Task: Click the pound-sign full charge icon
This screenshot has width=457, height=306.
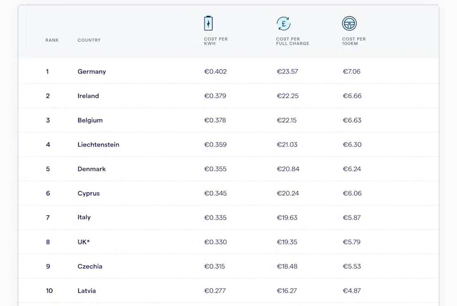Action: (x=283, y=24)
